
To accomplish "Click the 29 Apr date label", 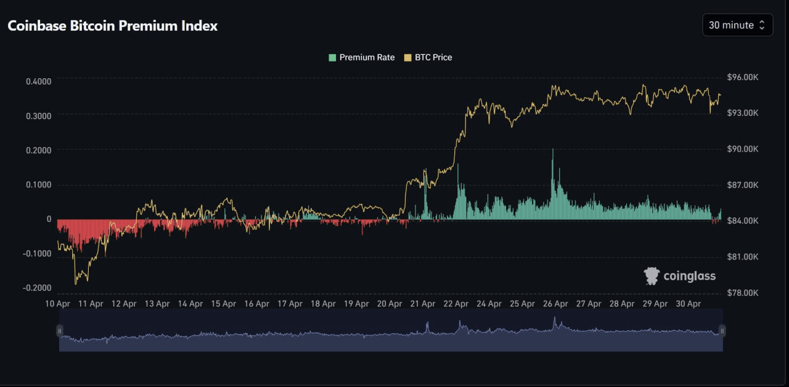I will 656,304.
